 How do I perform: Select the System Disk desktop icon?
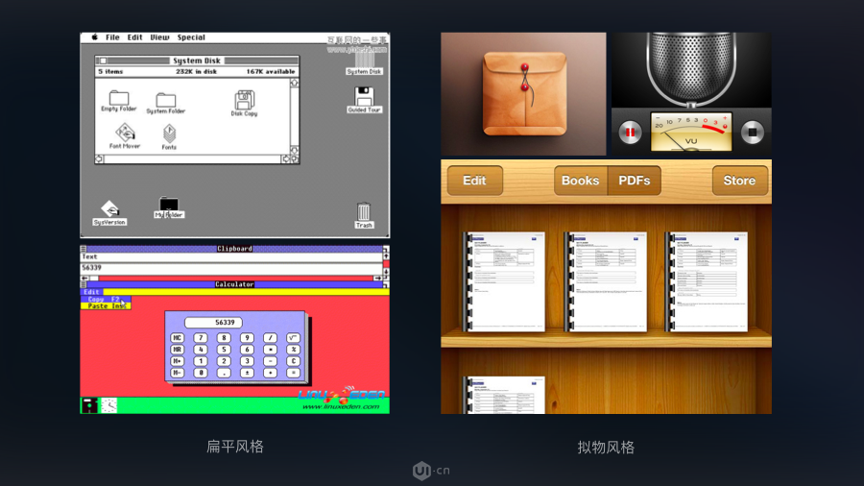click(x=364, y=63)
